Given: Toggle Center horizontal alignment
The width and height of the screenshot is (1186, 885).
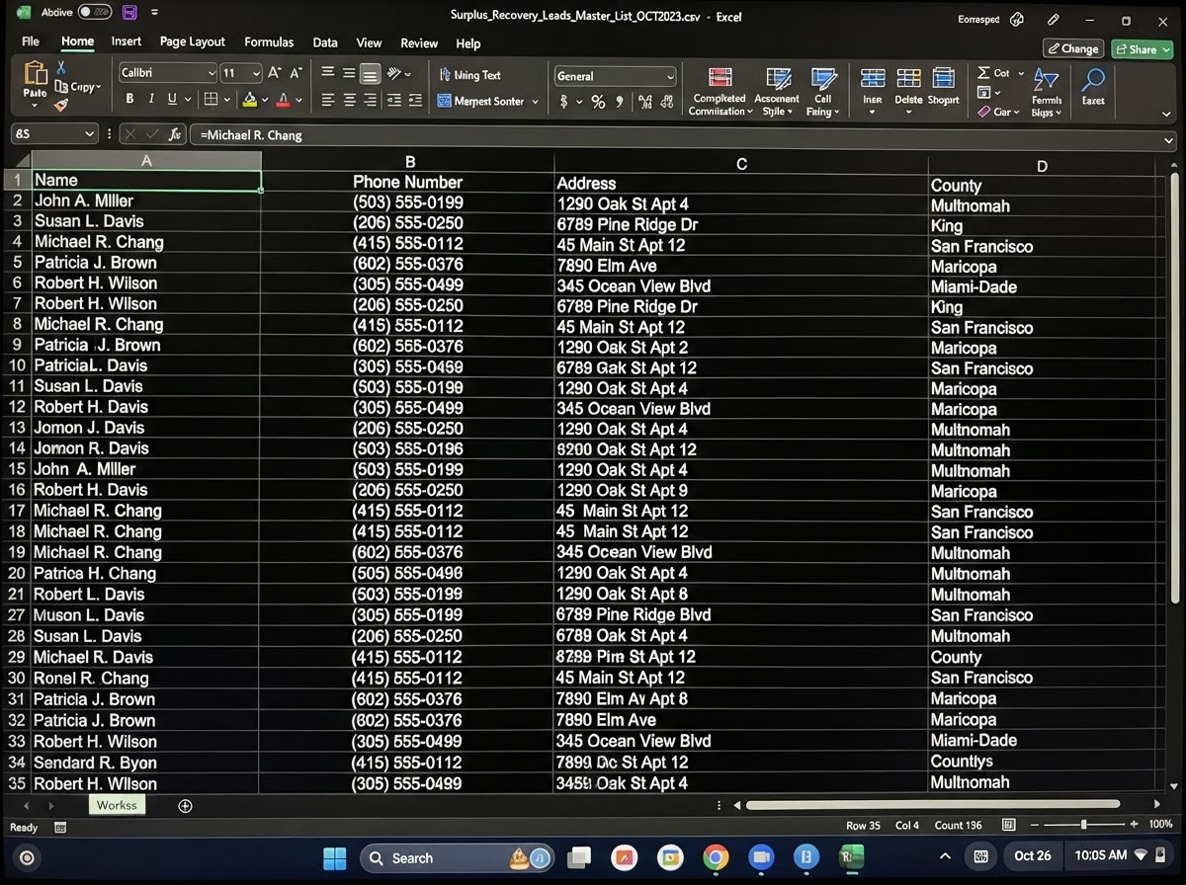Looking at the screenshot, I should coord(349,100).
